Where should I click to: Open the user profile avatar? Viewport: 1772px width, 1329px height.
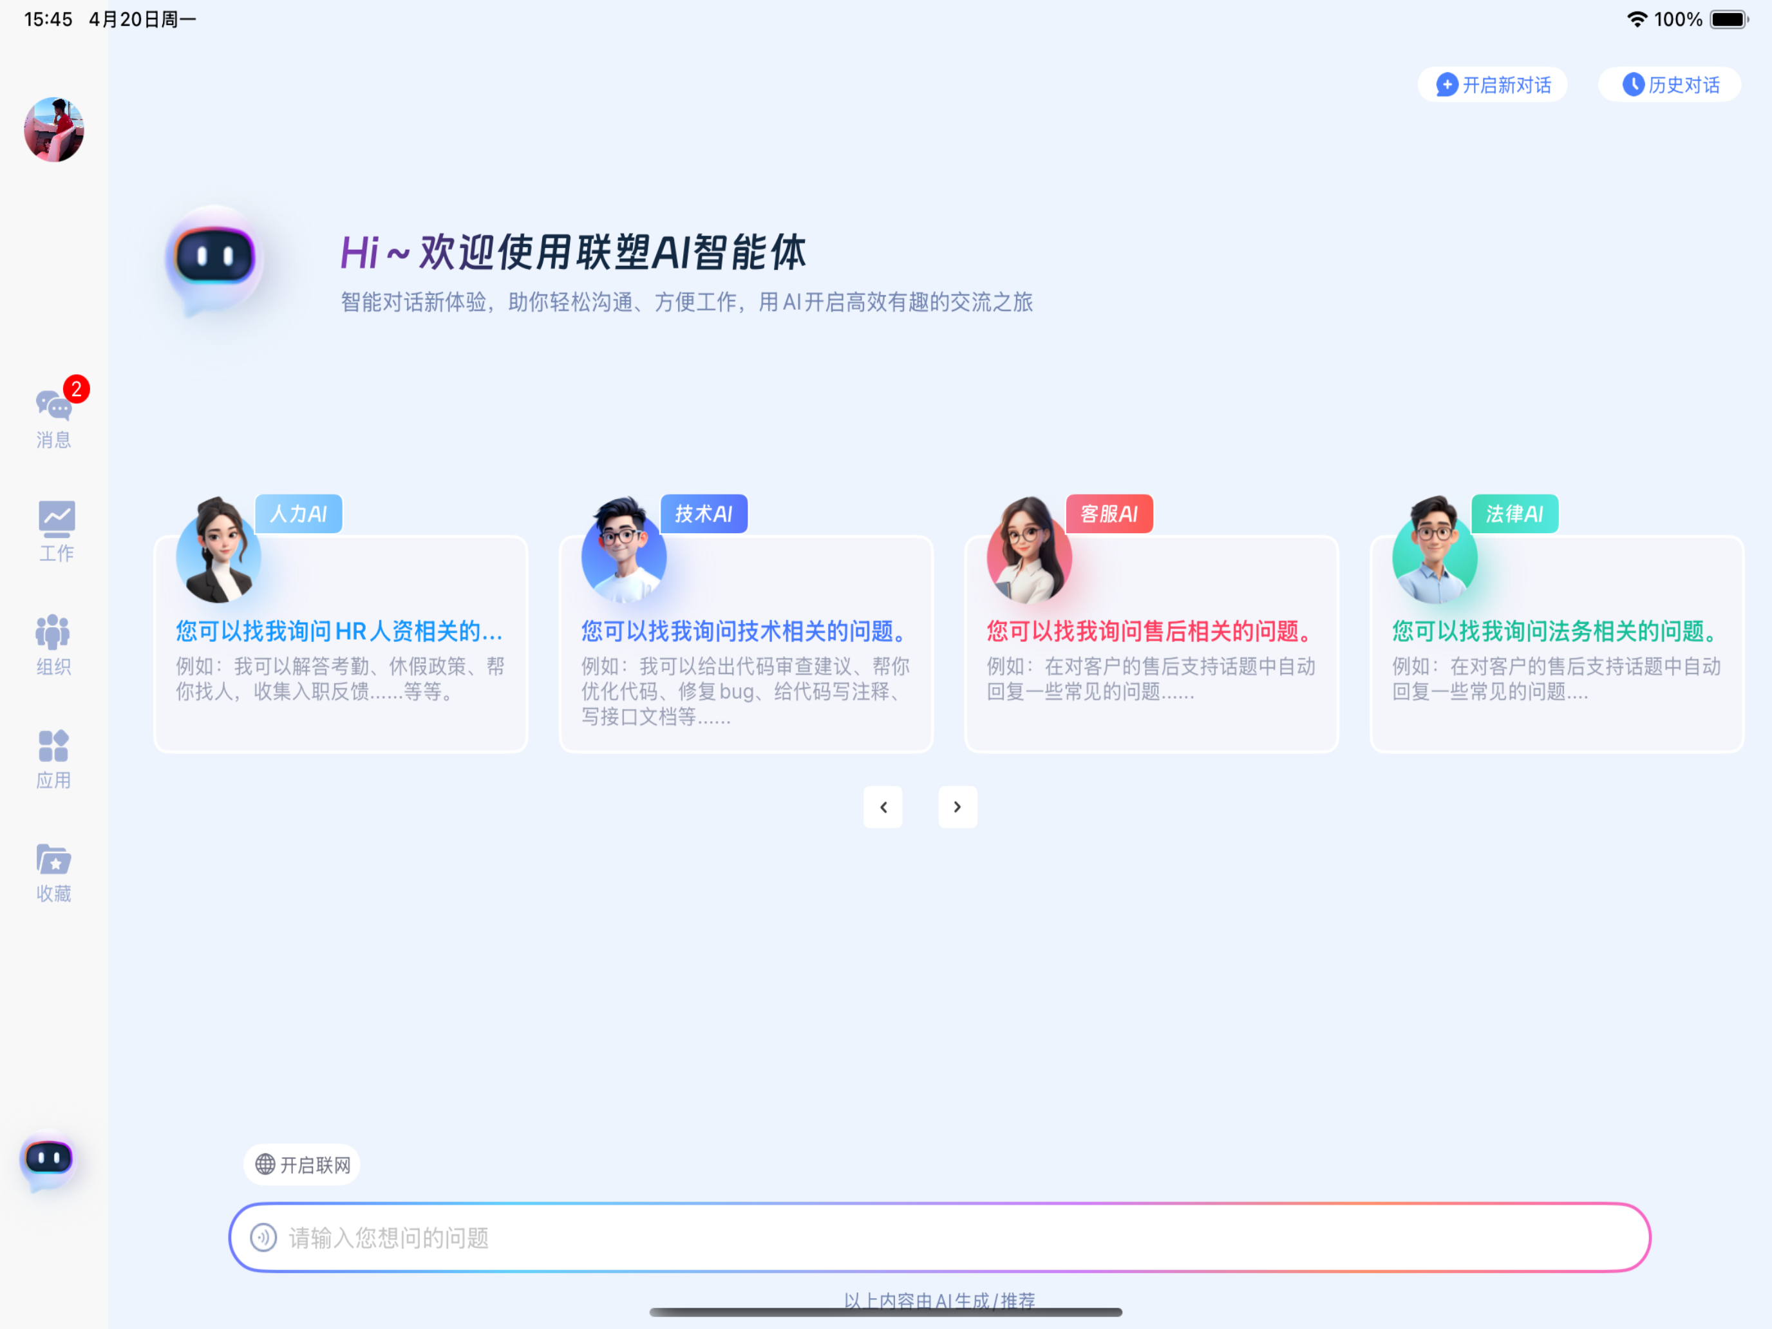coord(53,130)
